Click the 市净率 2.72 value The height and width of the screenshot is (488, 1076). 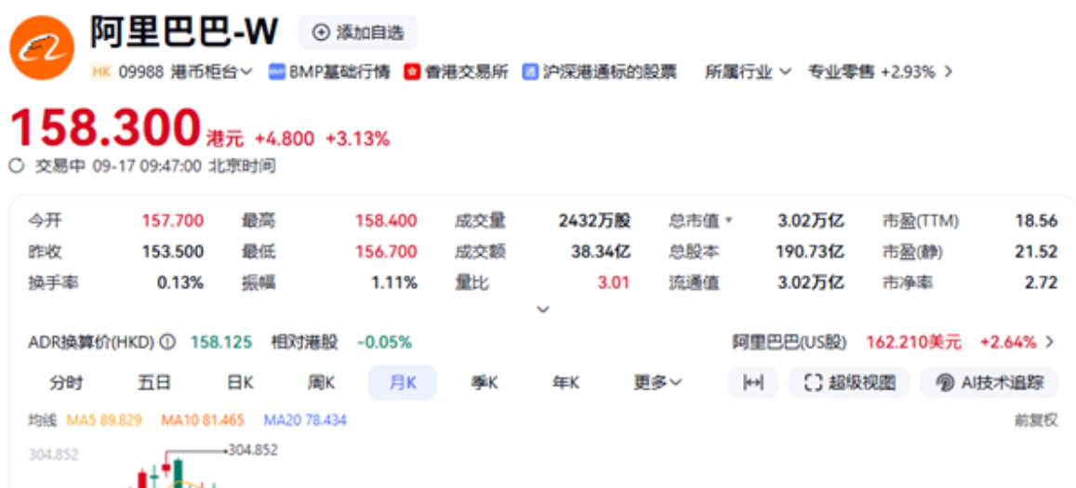[x=1042, y=283]
